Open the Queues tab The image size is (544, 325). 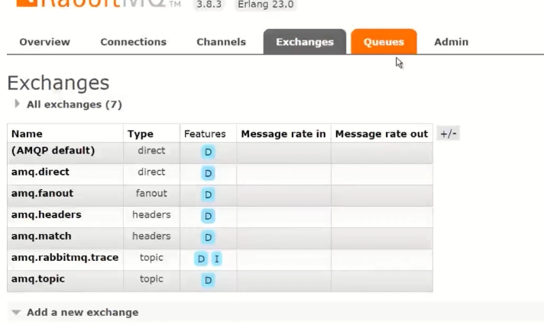pos(384,42)
